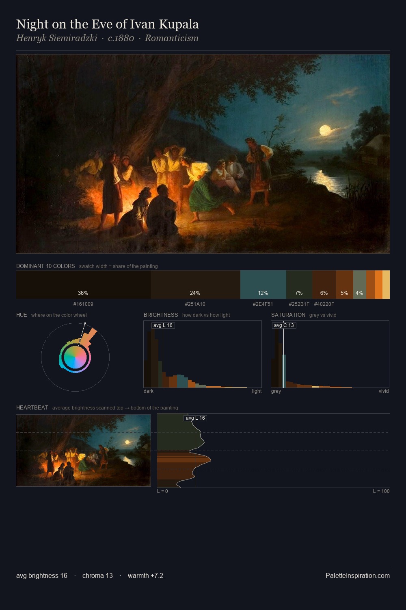Select the 4% grey-green swatch

[x=360, y=285]
